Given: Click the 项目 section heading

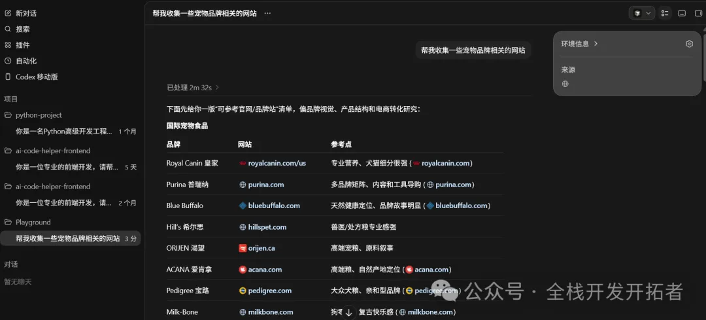Looking at the screenshot, I should [x=11, y=99].
